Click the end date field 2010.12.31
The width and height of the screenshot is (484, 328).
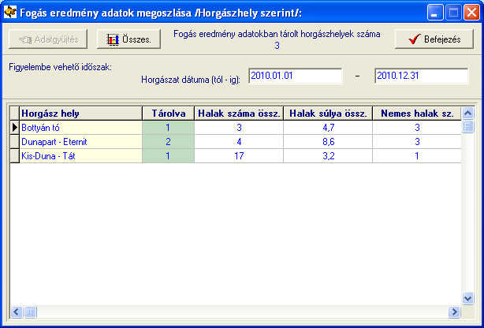[x=422, y=76]
